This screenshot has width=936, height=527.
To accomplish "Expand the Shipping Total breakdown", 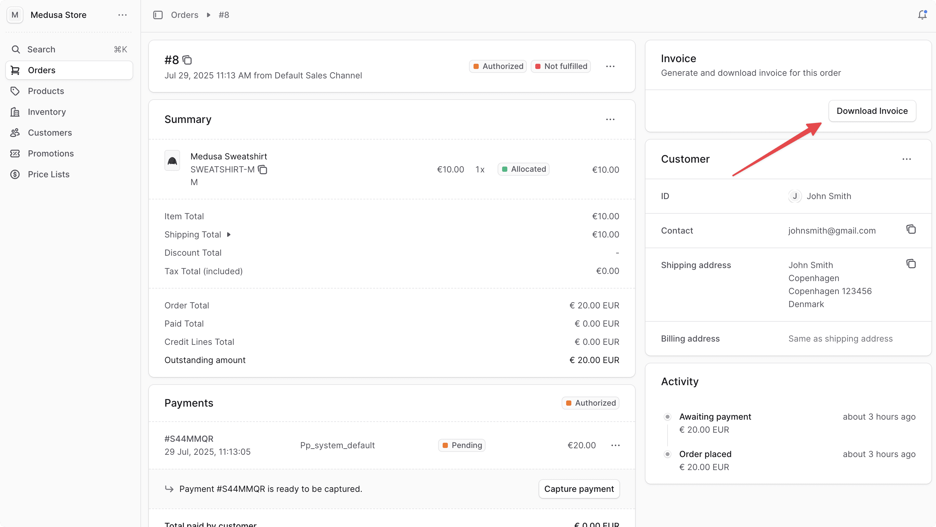I will click(229, 234).
